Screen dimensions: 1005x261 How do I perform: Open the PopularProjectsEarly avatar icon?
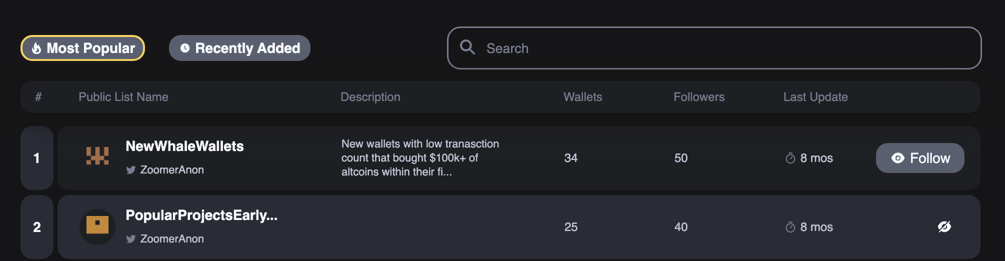(x=97, y=226)
